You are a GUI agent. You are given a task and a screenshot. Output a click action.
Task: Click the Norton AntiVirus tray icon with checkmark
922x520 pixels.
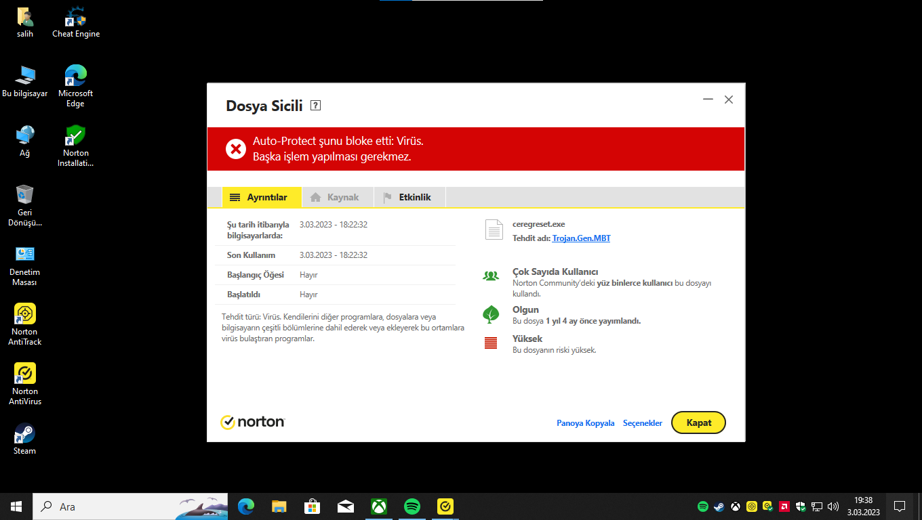768,506
